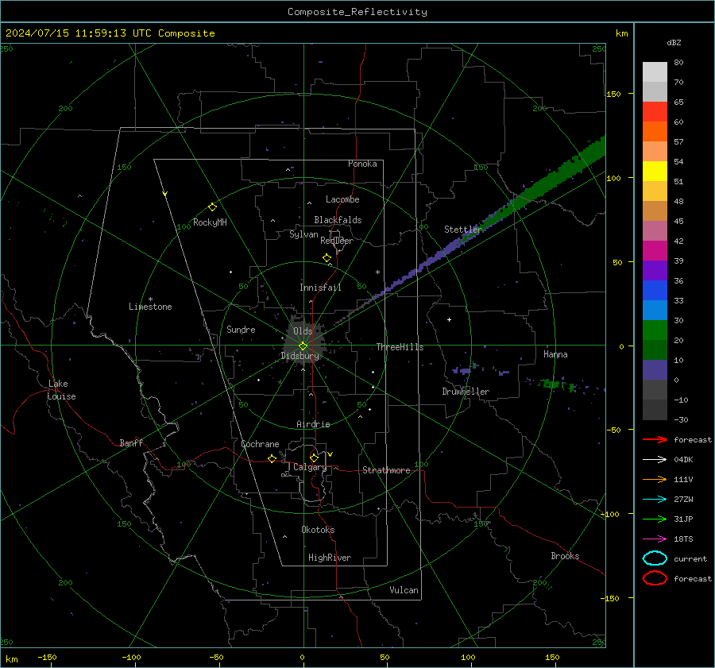Click the Okotoks city label
The image size is (715, 668).
(x=318, y=530)
